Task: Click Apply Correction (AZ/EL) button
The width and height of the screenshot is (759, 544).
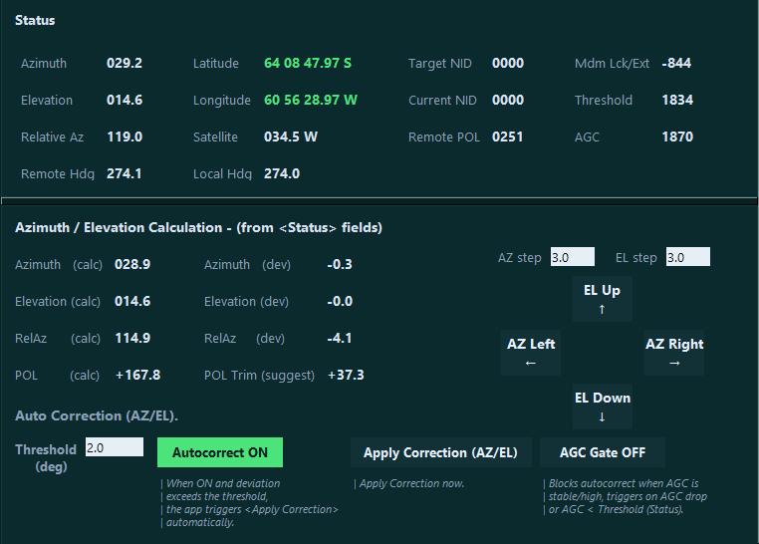Action: (440, 452)
